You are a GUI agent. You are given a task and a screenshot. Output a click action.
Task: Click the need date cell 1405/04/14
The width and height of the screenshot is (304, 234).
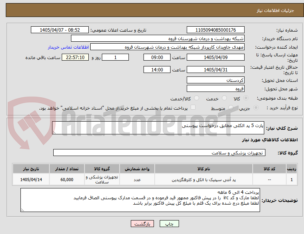[x=31, y=180]
